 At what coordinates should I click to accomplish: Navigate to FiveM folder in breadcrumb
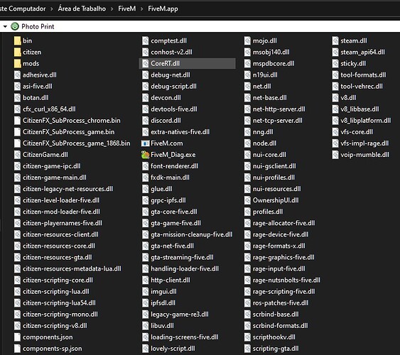(x=126, y=9)
